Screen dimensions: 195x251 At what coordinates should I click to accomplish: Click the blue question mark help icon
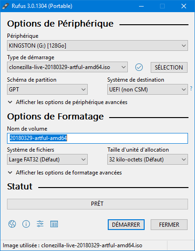[191, 88]
